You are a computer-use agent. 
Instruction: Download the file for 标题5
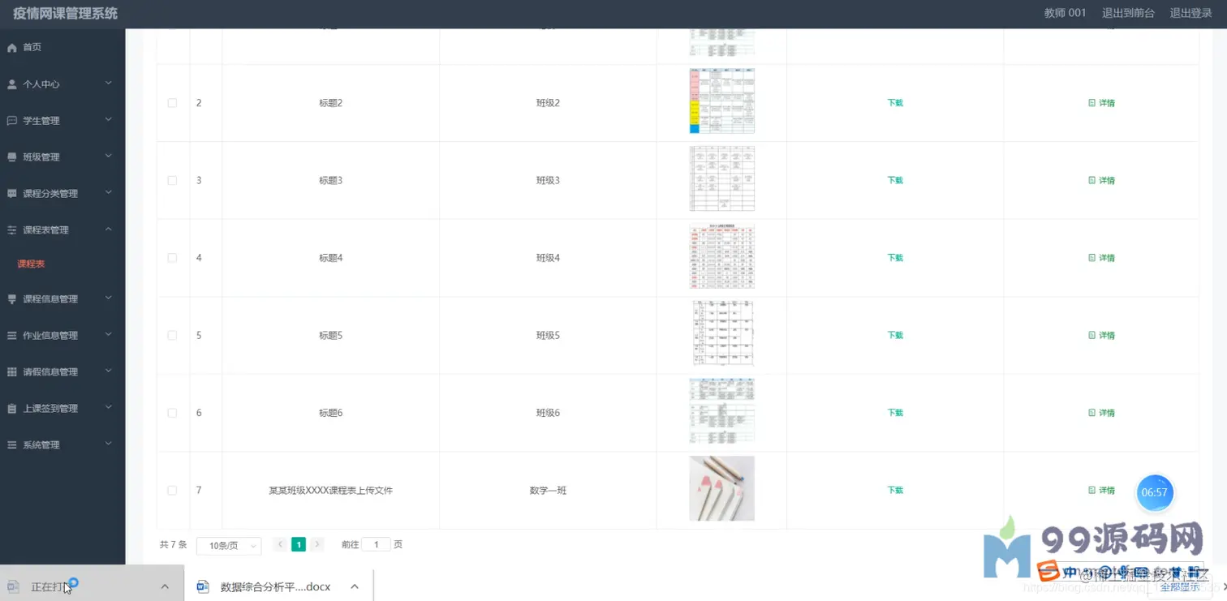point(895,335)
